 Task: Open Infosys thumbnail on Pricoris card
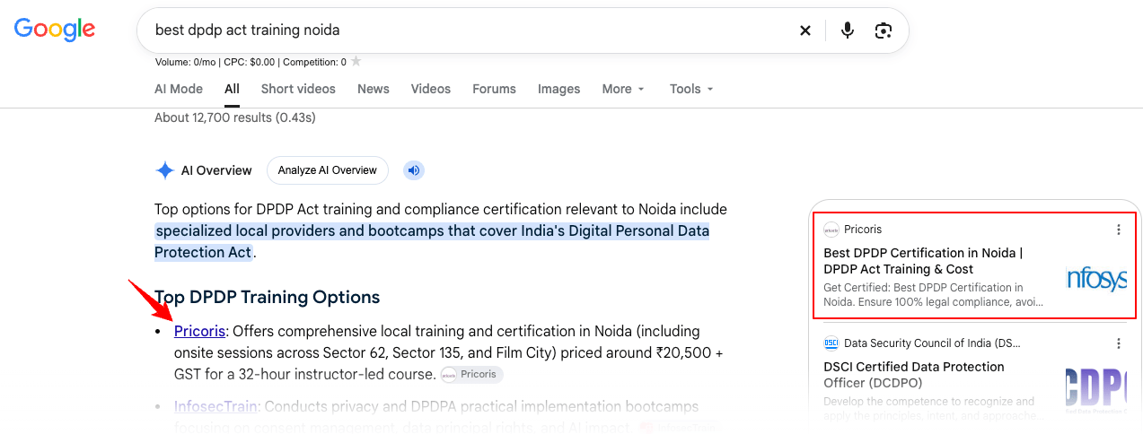coord(1096,279)
